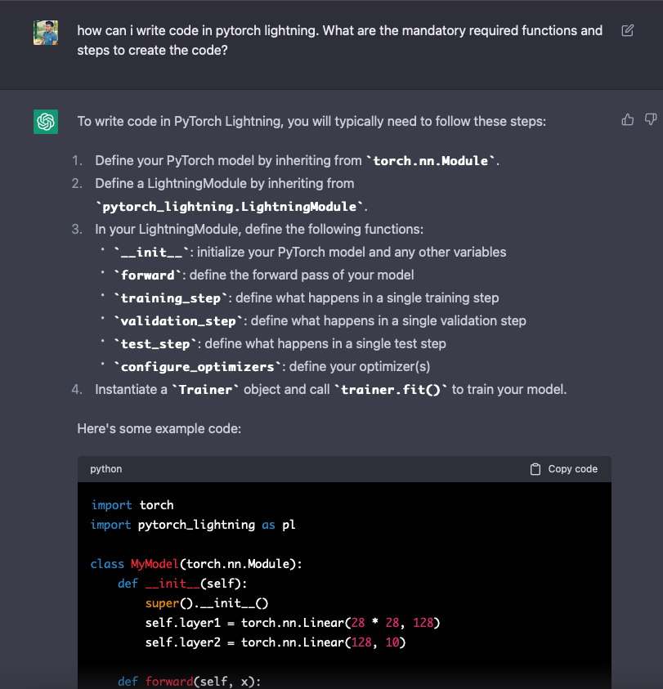Image resolution: width=663 pixels, height=689 pixels.
Task: Click the `forward` bullet item
Action: [x=264, y=275]
